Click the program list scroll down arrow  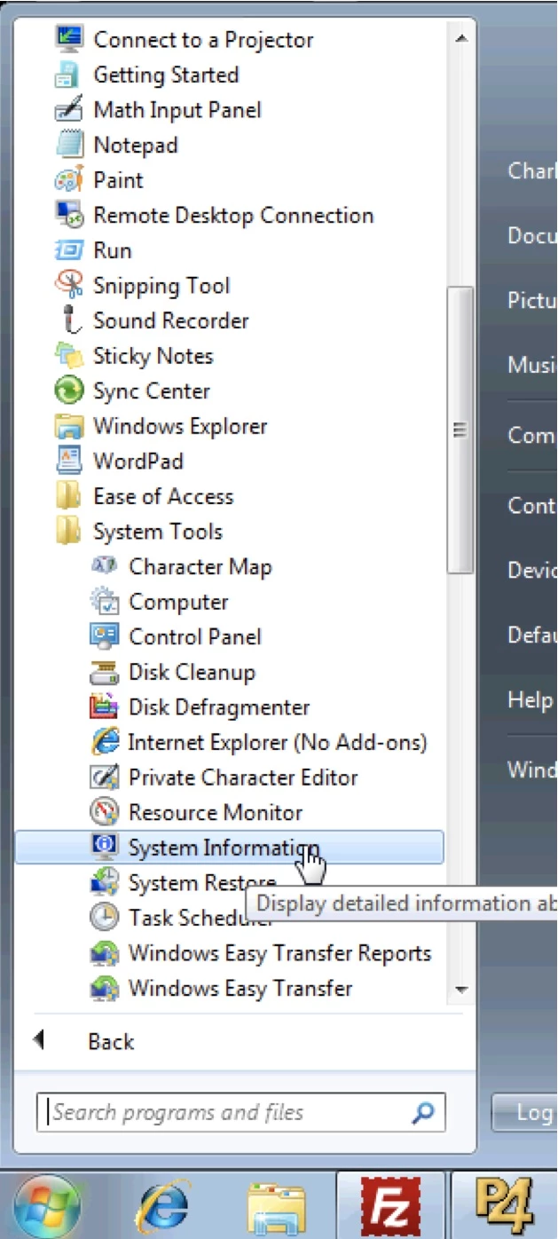point(460,989)
